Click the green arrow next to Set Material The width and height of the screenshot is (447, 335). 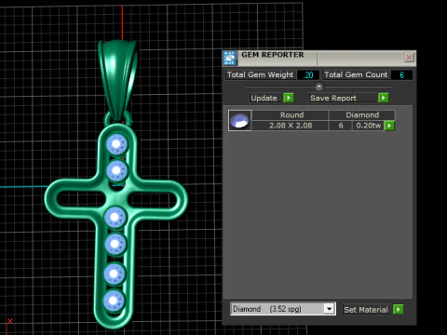pos(398,309)
